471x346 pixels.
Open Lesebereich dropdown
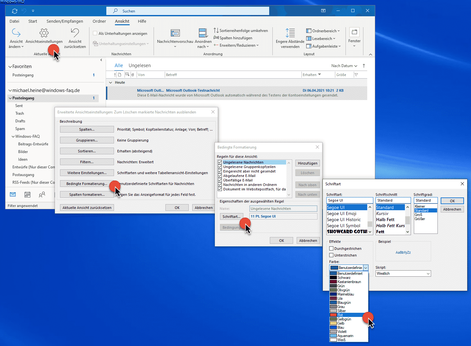tap(321, 39)
